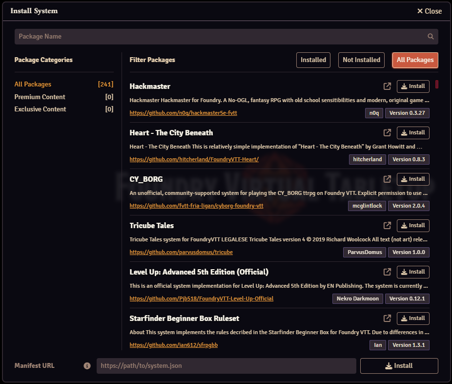Image resolution: width=452 pixels, height=384 pixels.
Task: Click the Version 0.8.3 tag
Action: pos(409,160)
